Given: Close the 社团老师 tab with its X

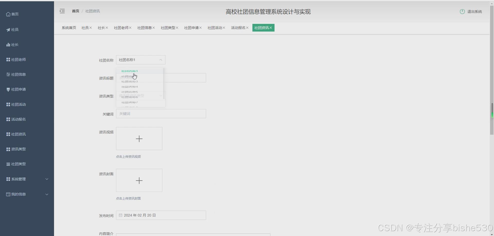Looking at the screenshot, I should (x=130, y=28).
